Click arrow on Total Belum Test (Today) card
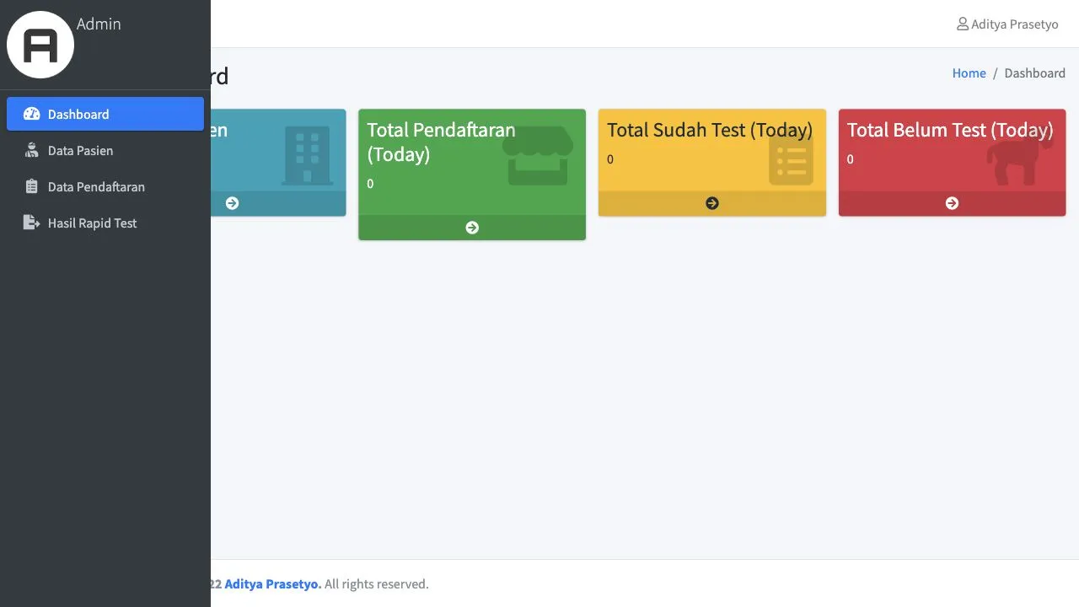Viewport: 1079px width, 607px height. point(952,203)
